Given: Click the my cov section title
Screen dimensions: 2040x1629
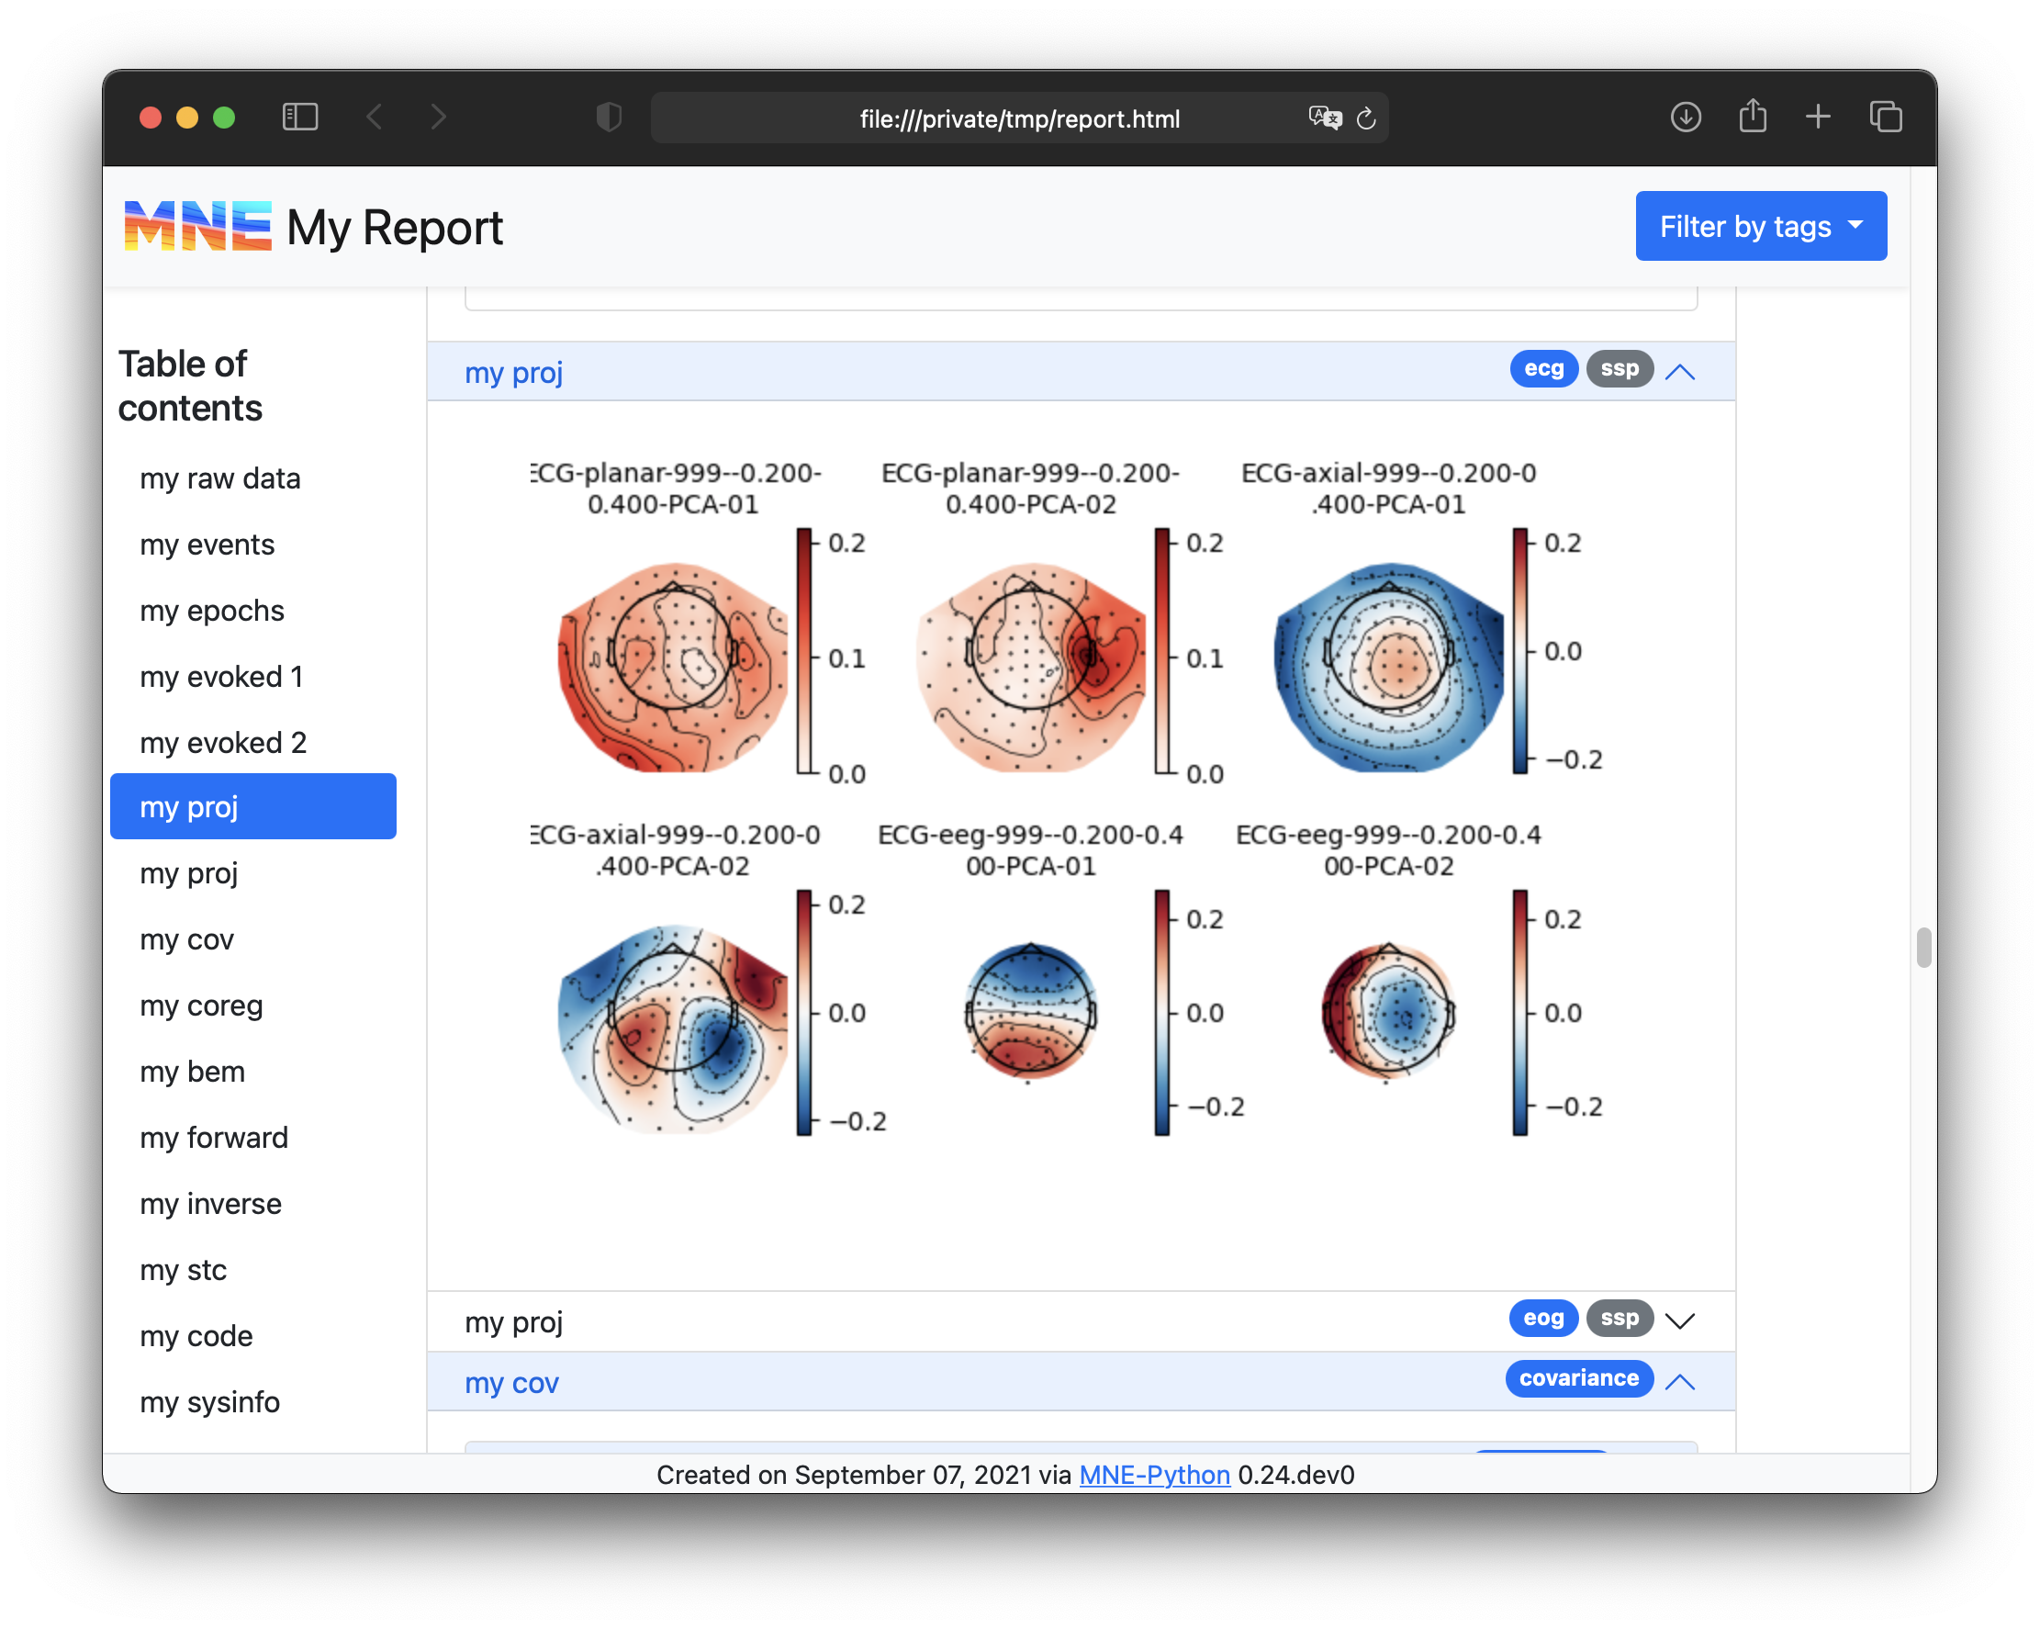Looking at the screenshot, I should tap(512, 1383).
